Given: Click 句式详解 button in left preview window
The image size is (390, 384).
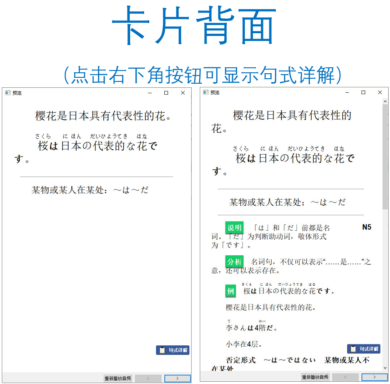Looking at the screenshot, I should pos(172,350).
